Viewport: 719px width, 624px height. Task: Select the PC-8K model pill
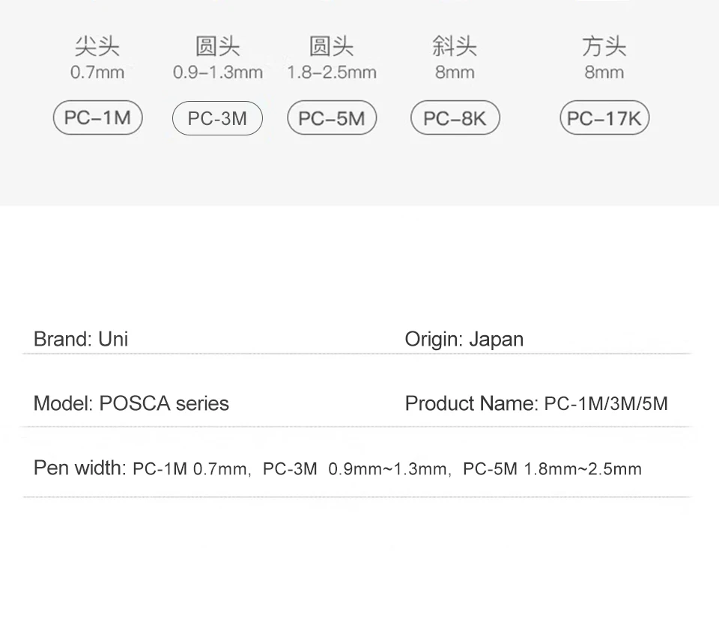[455, 119]
